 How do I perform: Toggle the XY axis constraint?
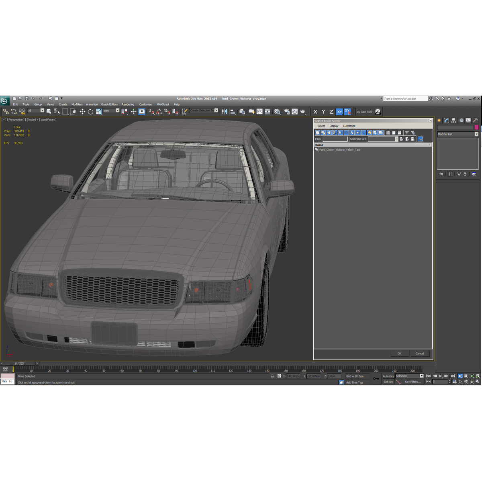click(x=340, y=111)
